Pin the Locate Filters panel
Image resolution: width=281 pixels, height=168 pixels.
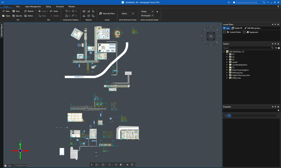pos(275,24)
